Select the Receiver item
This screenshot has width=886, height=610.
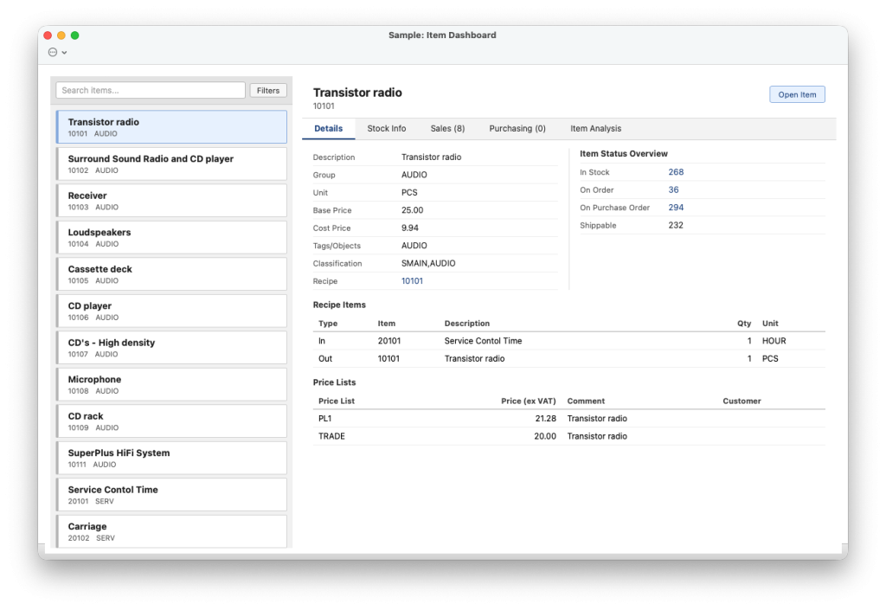tap(172, 201)
